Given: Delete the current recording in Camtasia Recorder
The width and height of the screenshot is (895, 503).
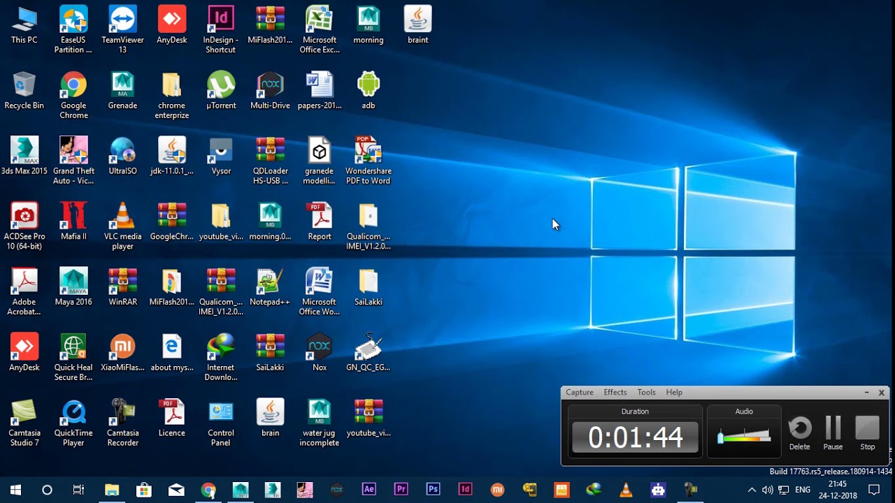Looking at the screenshot, I should pos(800,433).
